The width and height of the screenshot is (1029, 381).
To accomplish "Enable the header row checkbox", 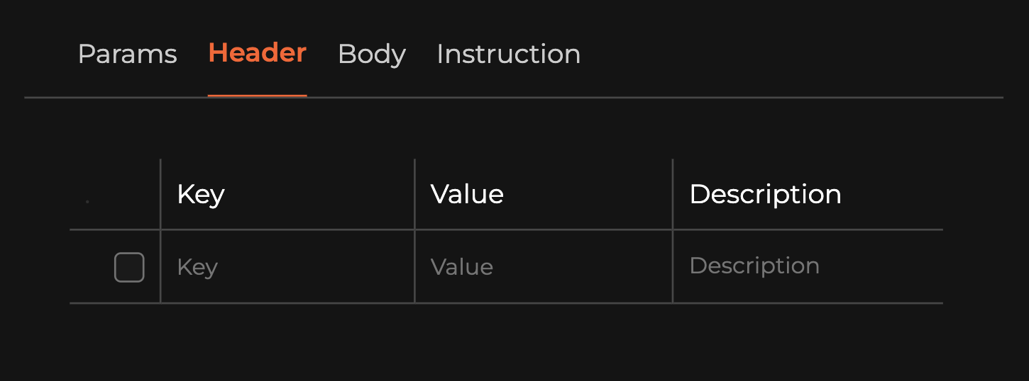I will tap(129, 267).
